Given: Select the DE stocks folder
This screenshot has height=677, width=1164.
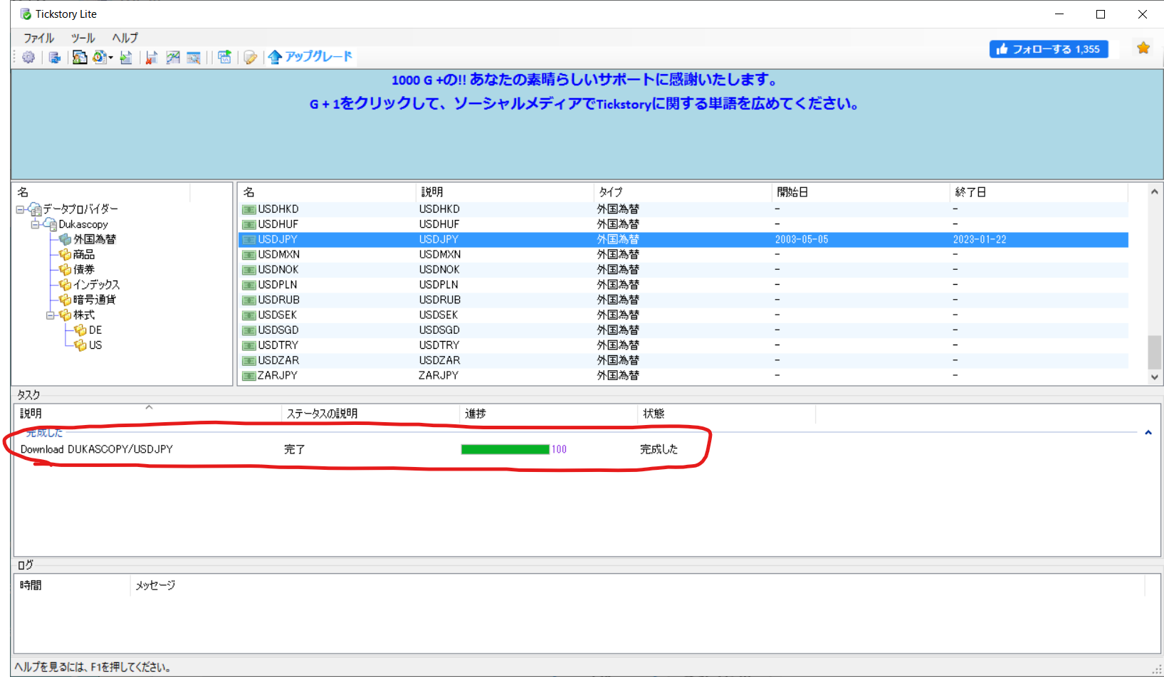Looking at the screenshot, I should point(95,330).
